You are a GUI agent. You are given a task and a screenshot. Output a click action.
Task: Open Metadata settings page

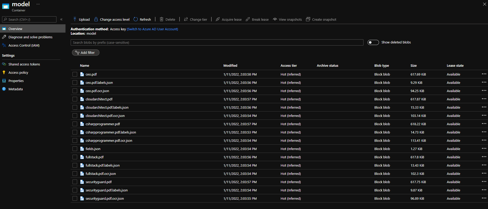pyautogui.click(x=16, y=89)
